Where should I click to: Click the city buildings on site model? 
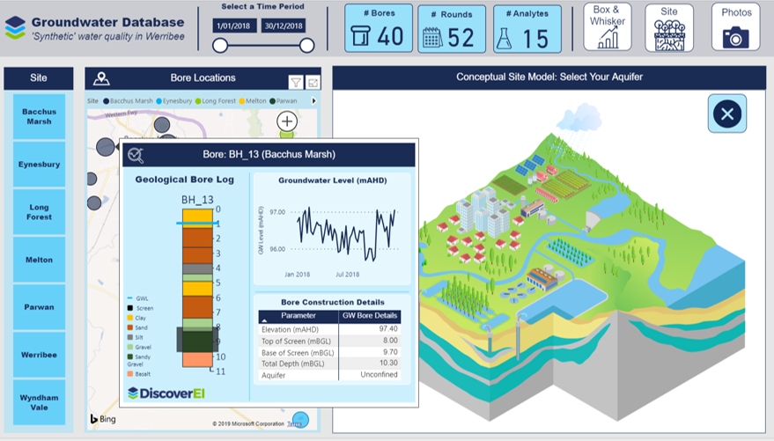[x=483, y=211]
